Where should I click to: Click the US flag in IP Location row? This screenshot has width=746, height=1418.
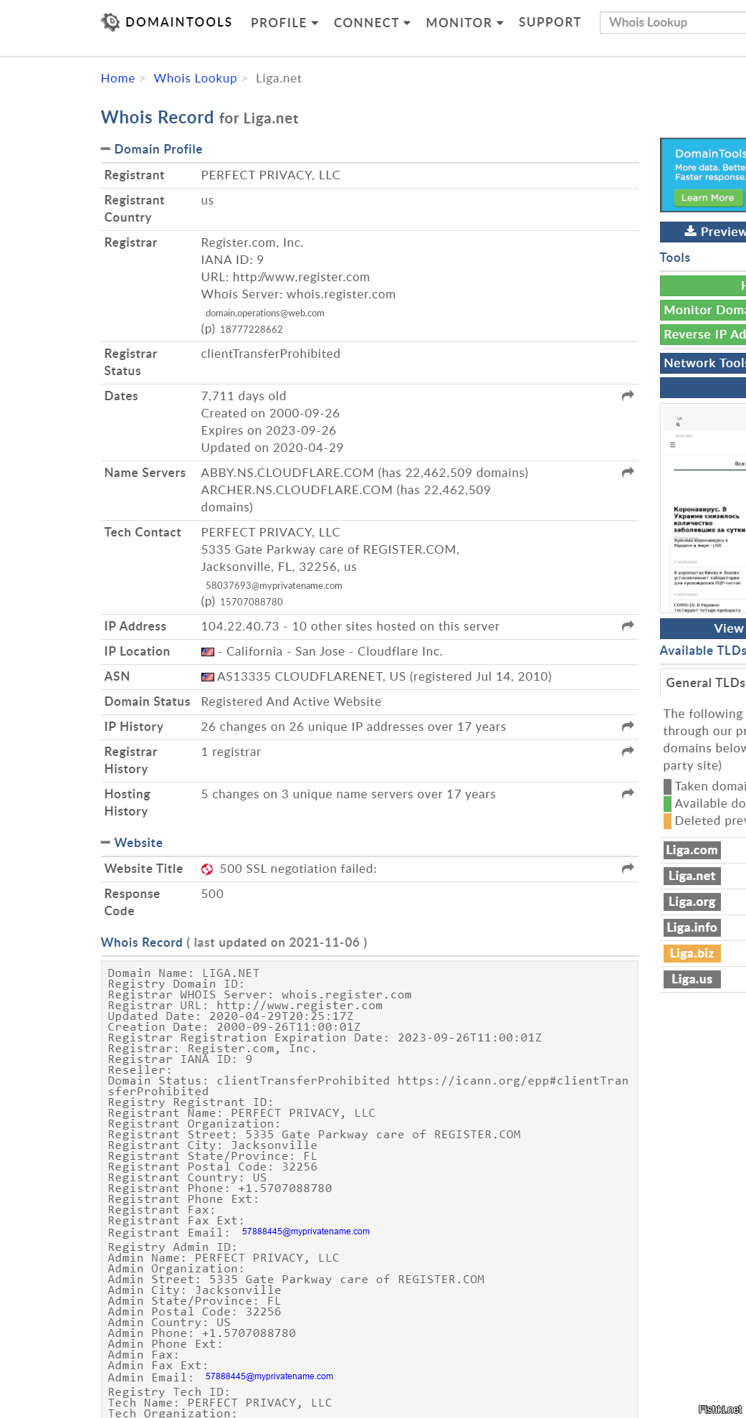pyautogui.click(x=208, y=652)
